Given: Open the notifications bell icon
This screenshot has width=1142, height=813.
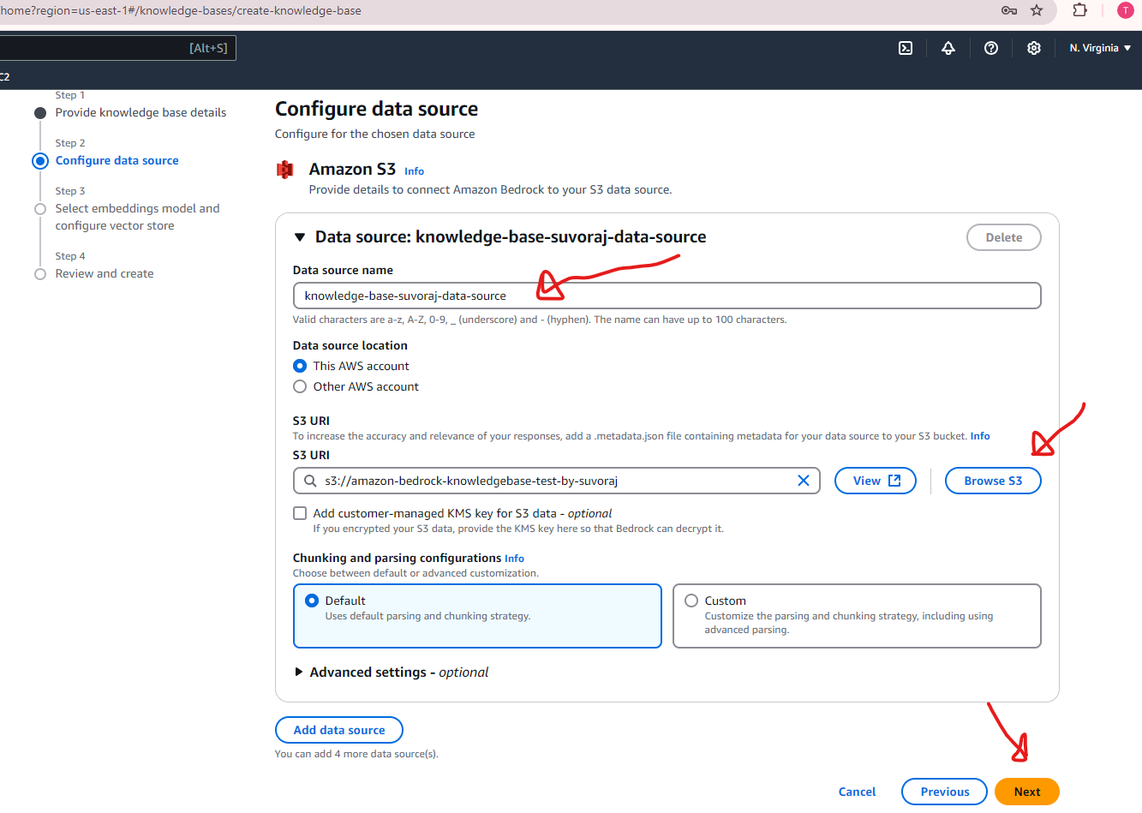Looking at the screenshot, I should click(x=948, y=48).
